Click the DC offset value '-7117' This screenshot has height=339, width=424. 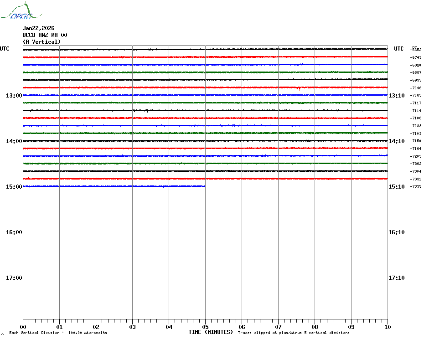pyautogui.click(x=416, y=103)
